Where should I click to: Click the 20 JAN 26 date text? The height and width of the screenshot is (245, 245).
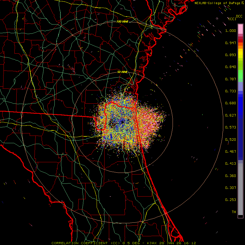click(170, 243)
